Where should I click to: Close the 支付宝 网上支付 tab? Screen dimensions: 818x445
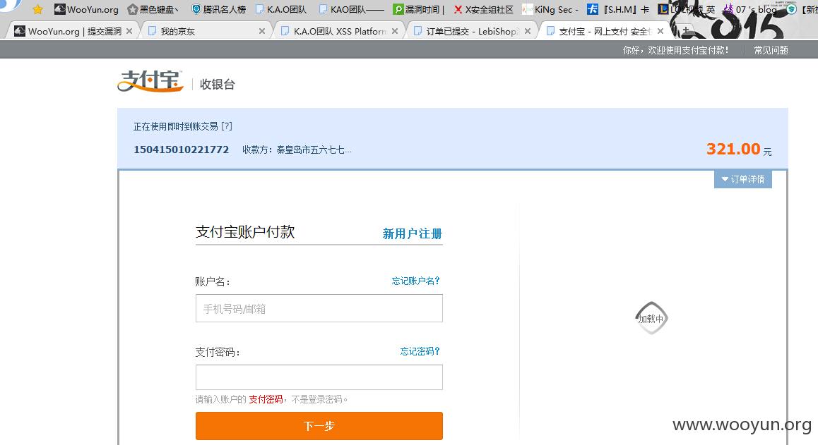660,31
